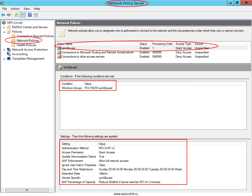Open the File menu
Screen dimensions: 252x196
coord(5,9)
